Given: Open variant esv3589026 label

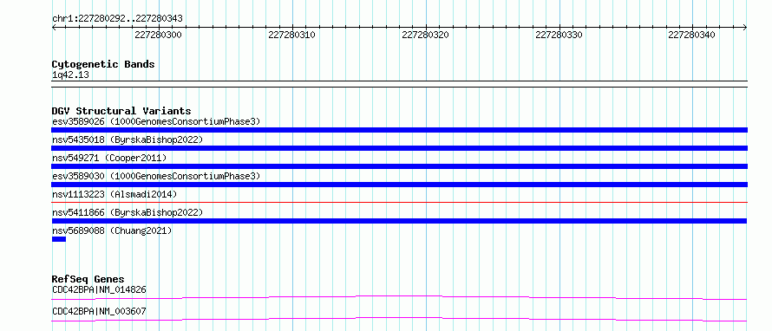Looking at the screenshot, I should [156, 121].
